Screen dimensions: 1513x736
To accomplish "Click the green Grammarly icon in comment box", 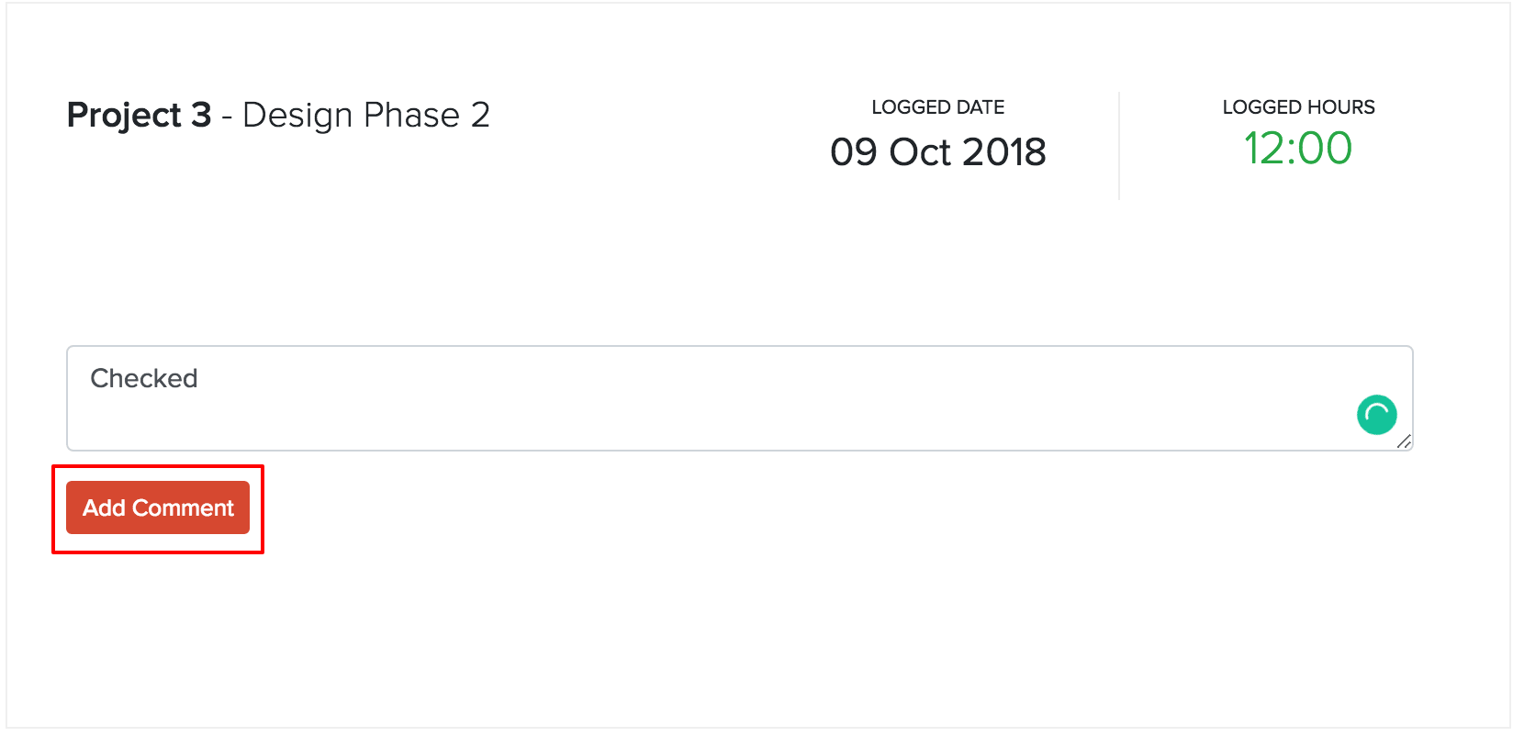I will click(1376, 415).
